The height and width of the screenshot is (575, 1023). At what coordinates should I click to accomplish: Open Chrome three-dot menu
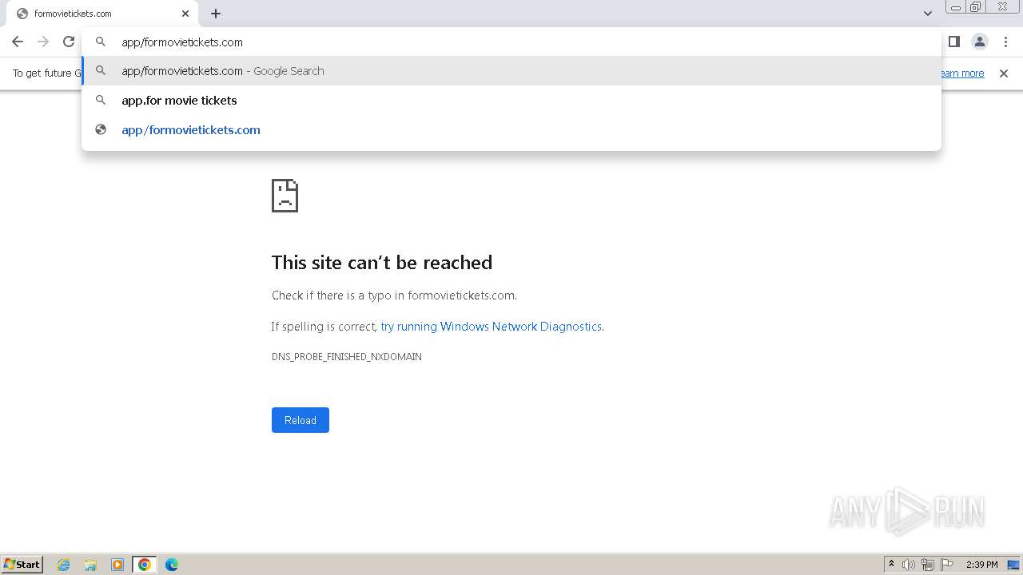(x=1005, y=42)
